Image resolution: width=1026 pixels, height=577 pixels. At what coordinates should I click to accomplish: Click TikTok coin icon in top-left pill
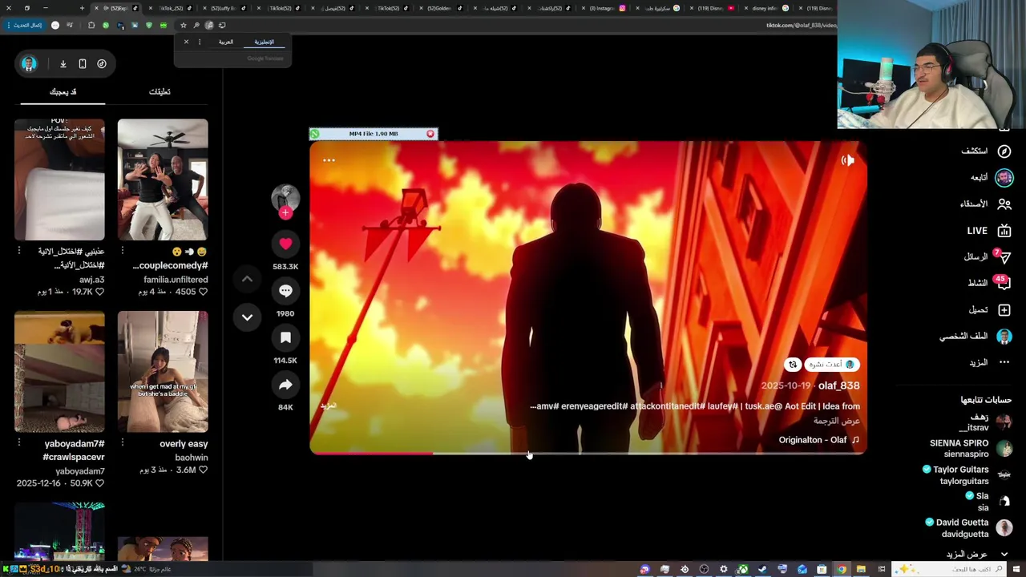102,64
